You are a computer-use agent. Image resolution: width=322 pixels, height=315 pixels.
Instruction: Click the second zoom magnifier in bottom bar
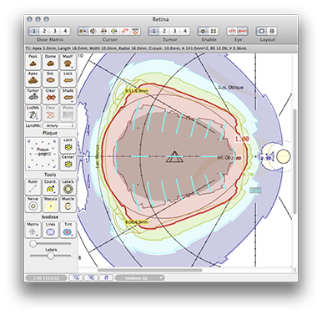(x=91, y=277)
